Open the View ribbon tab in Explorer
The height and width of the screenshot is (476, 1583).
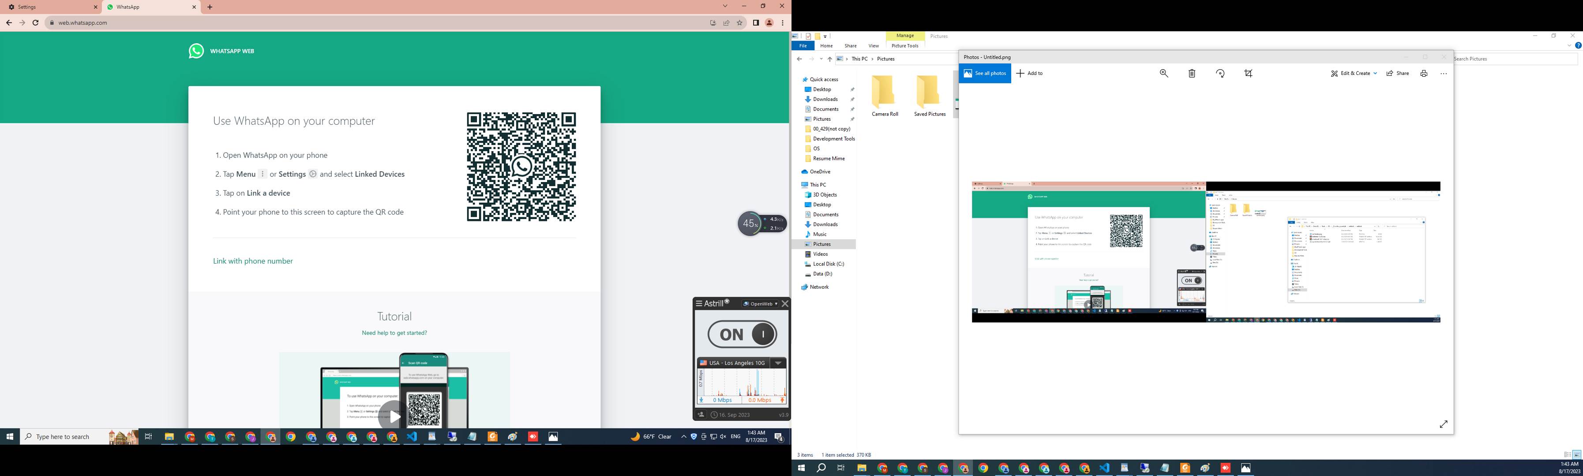(x=873, y=46)
